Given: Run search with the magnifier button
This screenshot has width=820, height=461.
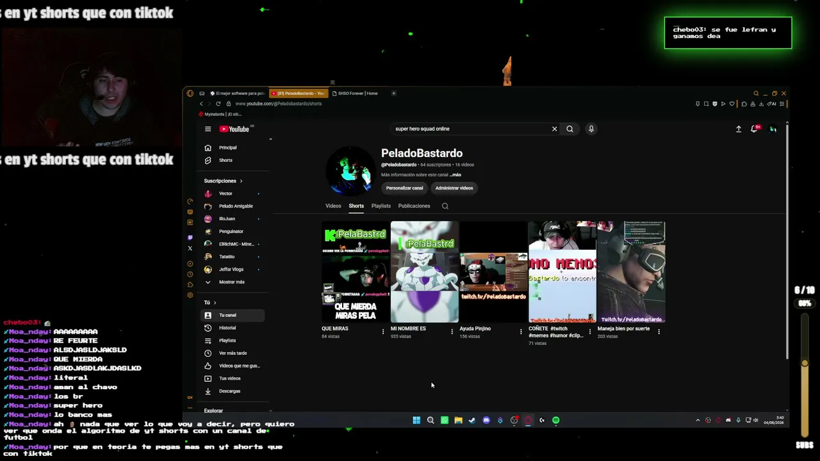Looking at the screenshot, I should (x=570, y=129).
